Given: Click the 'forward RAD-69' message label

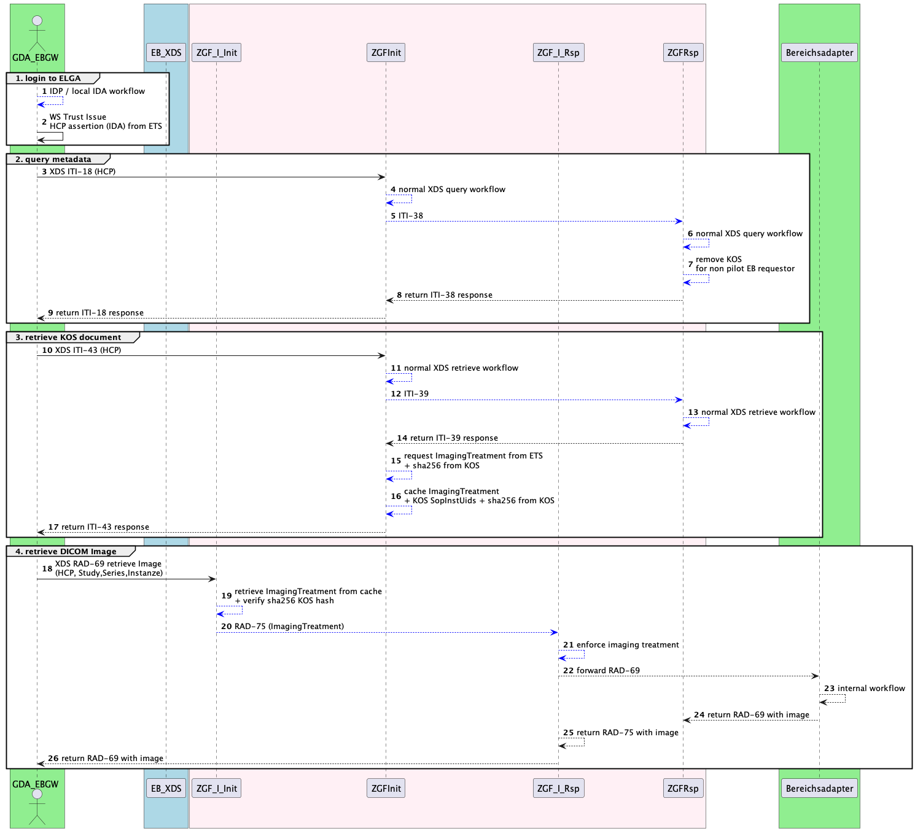Looking at the screenshot, I should tap(607, 671).
